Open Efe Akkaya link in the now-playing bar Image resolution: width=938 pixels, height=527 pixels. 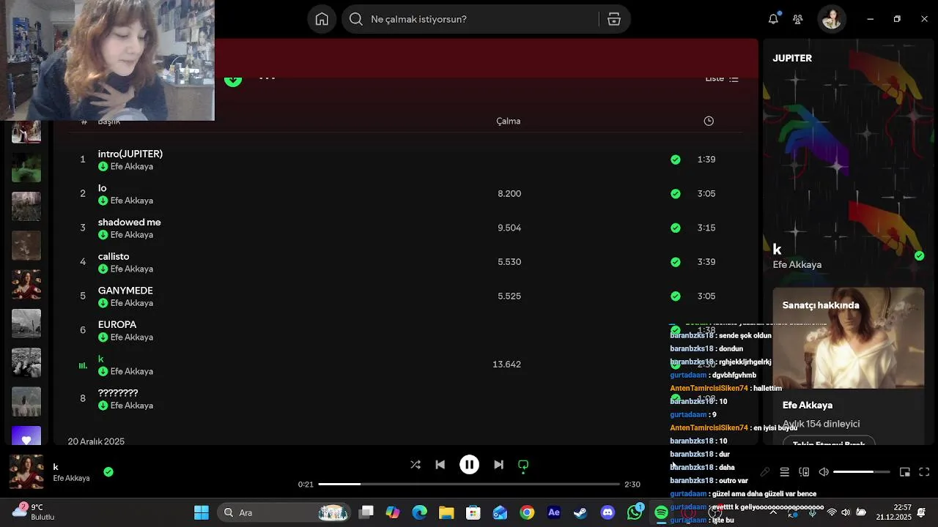coord(71,479)
